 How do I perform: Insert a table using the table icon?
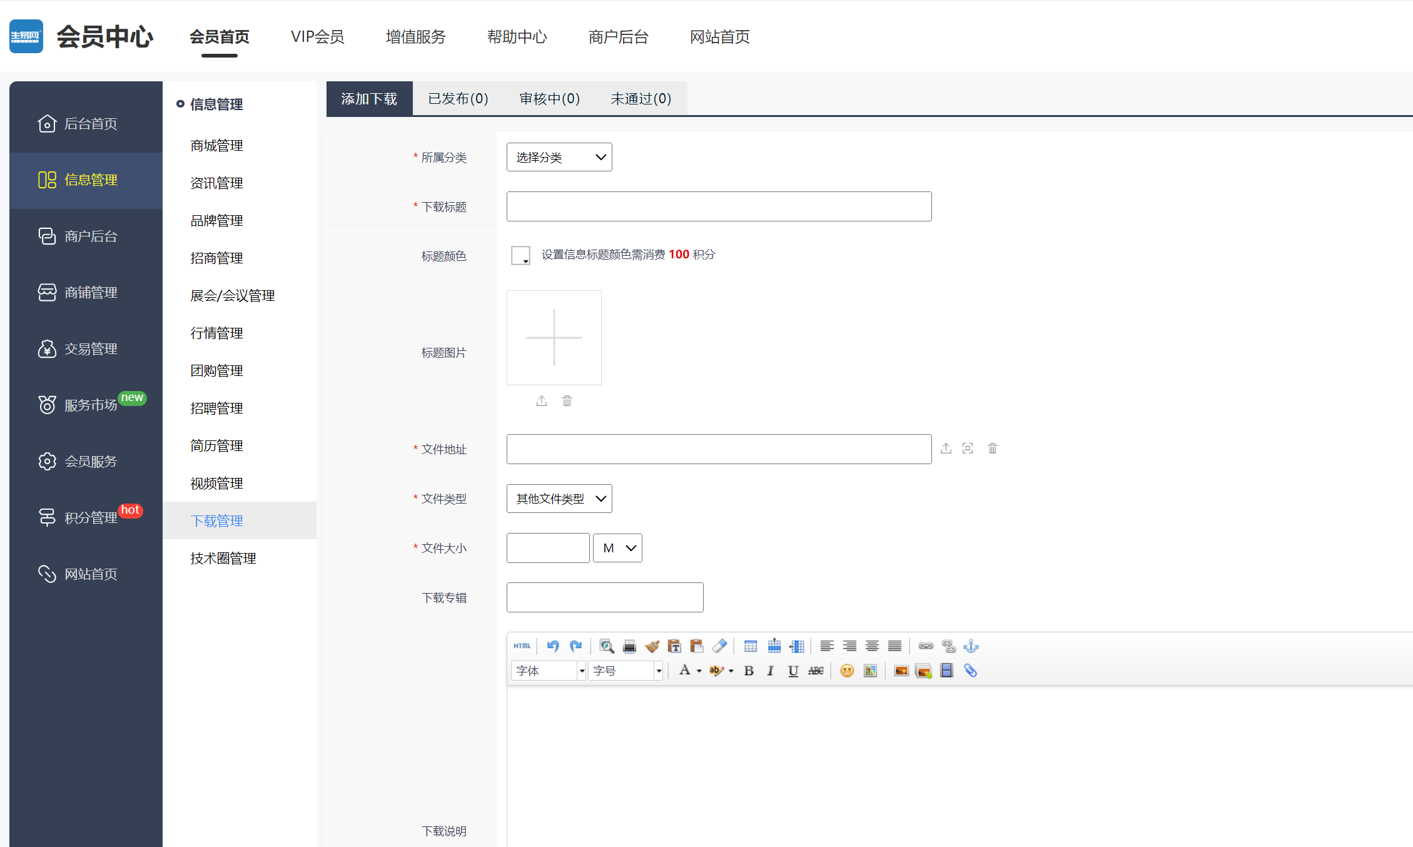(x=751, y=646)
